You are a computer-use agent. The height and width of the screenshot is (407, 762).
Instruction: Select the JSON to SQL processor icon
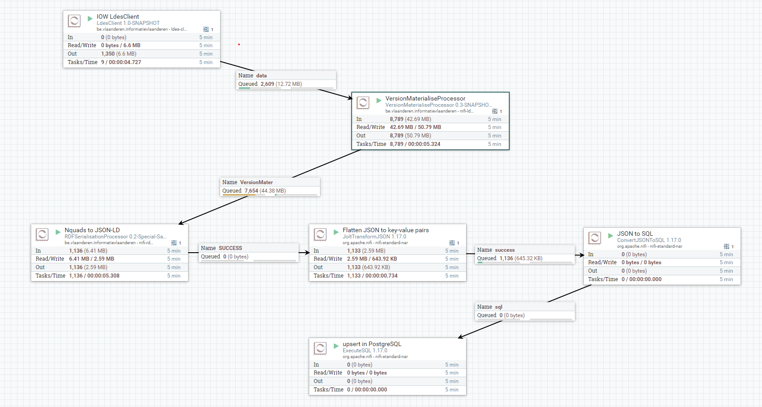[x=595, y=238]
